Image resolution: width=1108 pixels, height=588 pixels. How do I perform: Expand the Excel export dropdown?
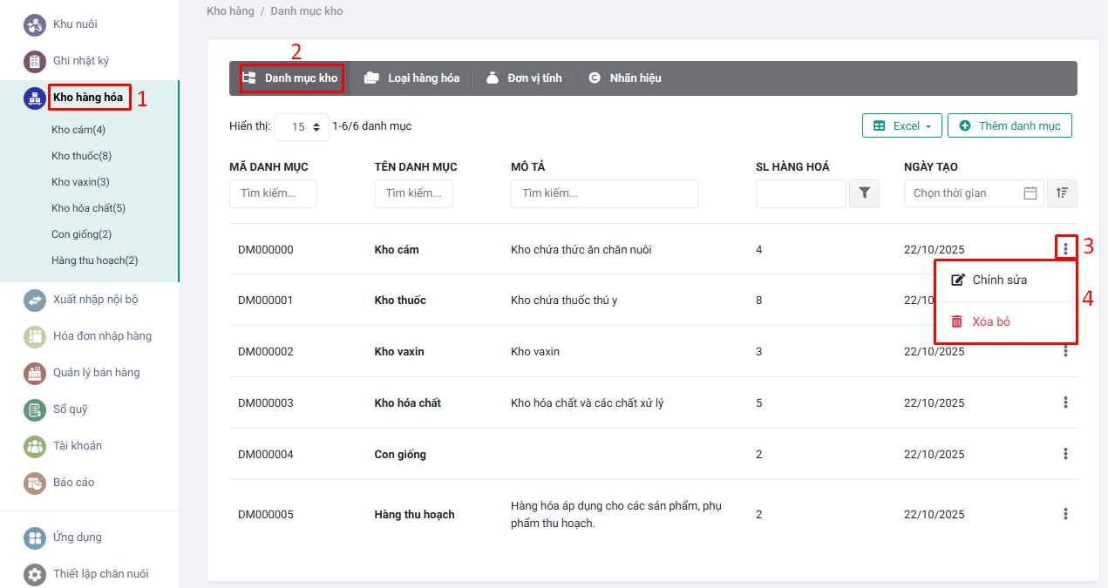[901, 125]
